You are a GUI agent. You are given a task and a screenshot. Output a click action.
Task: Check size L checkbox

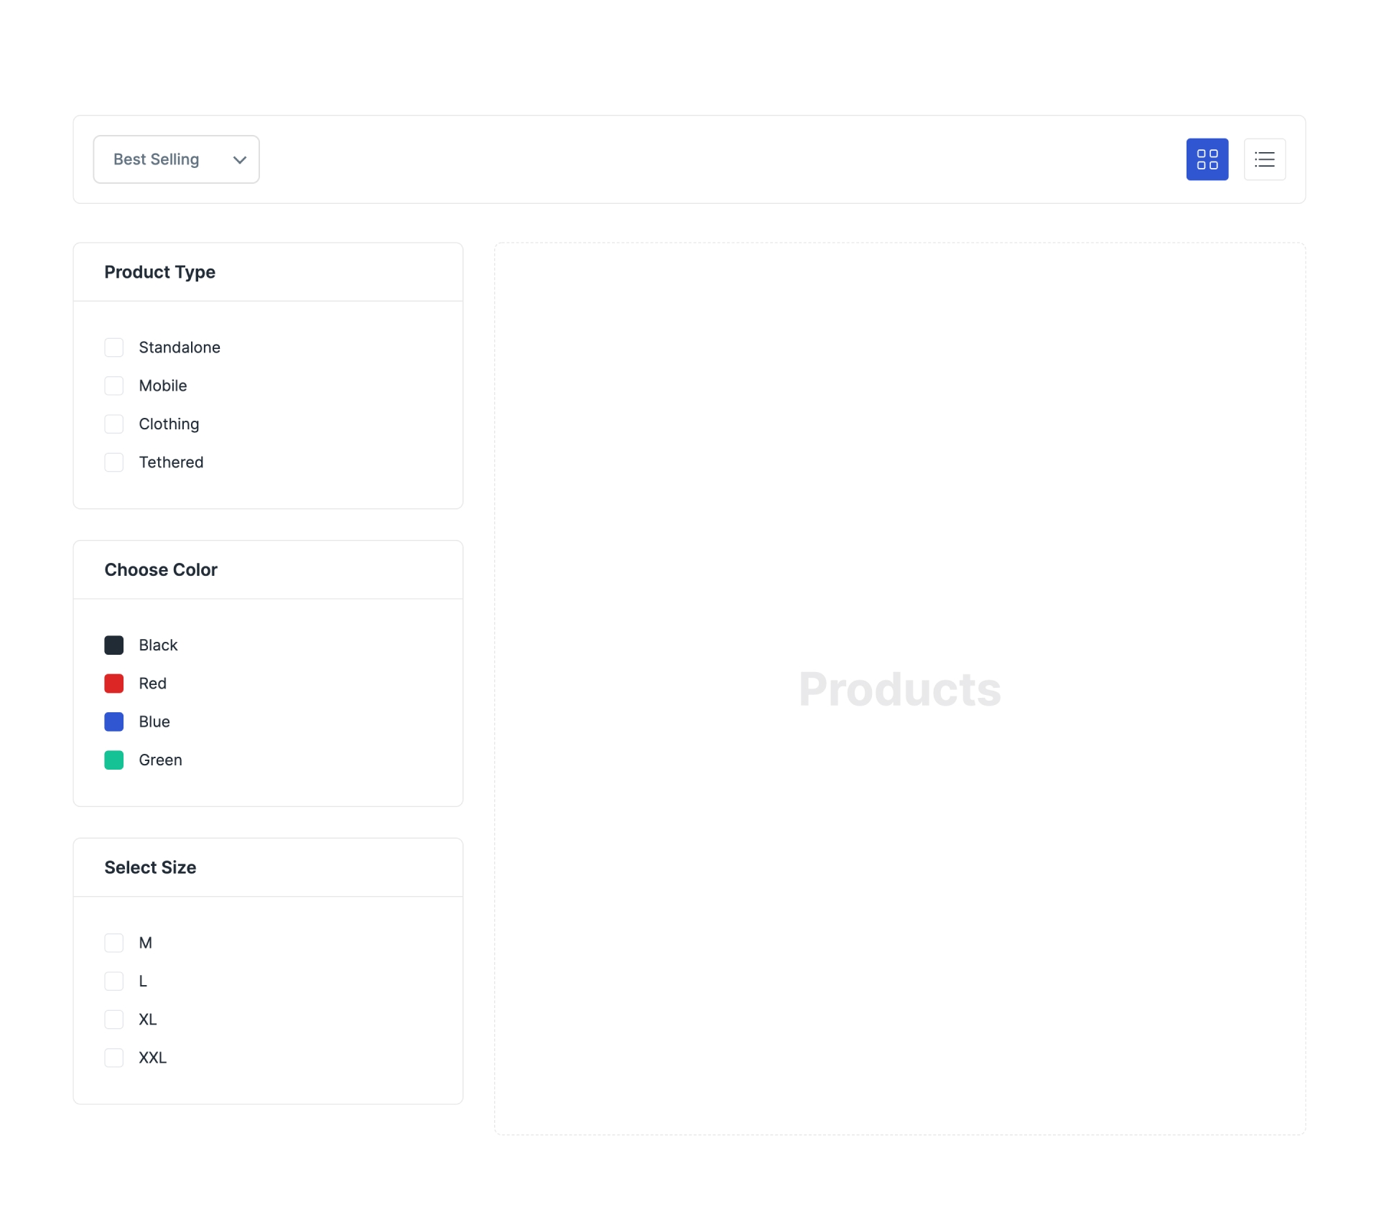tap(113, 981)
